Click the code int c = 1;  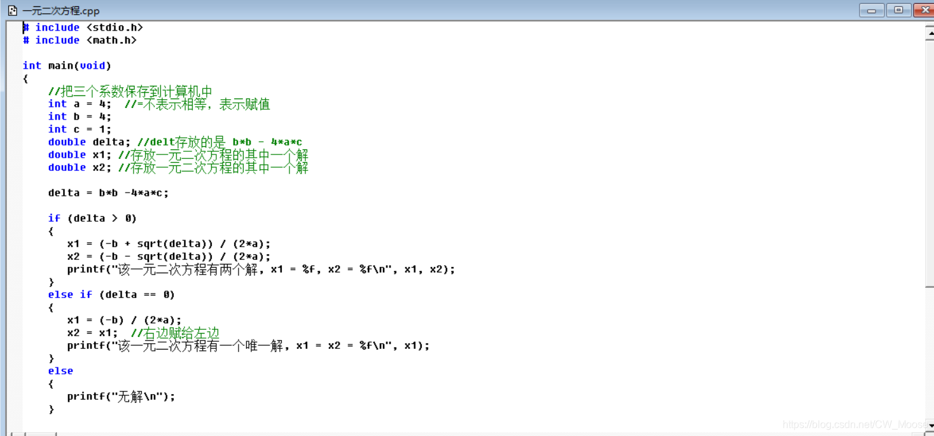(x=80, y=129)
